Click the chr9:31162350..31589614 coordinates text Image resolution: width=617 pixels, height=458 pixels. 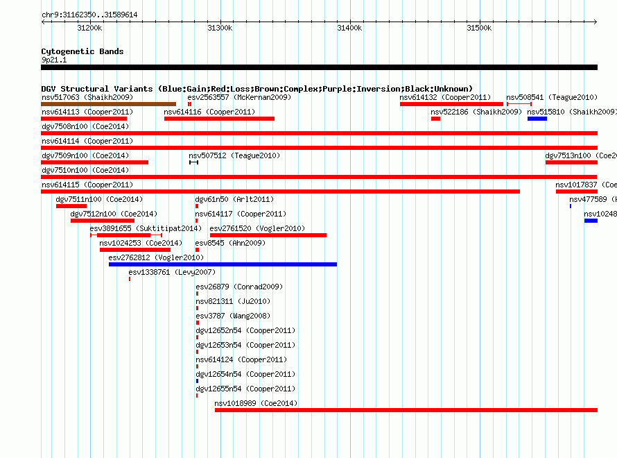(x=89, y=15)
